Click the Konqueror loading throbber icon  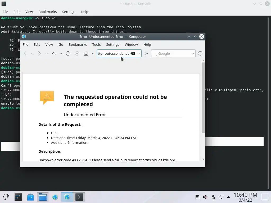[200, 53]
